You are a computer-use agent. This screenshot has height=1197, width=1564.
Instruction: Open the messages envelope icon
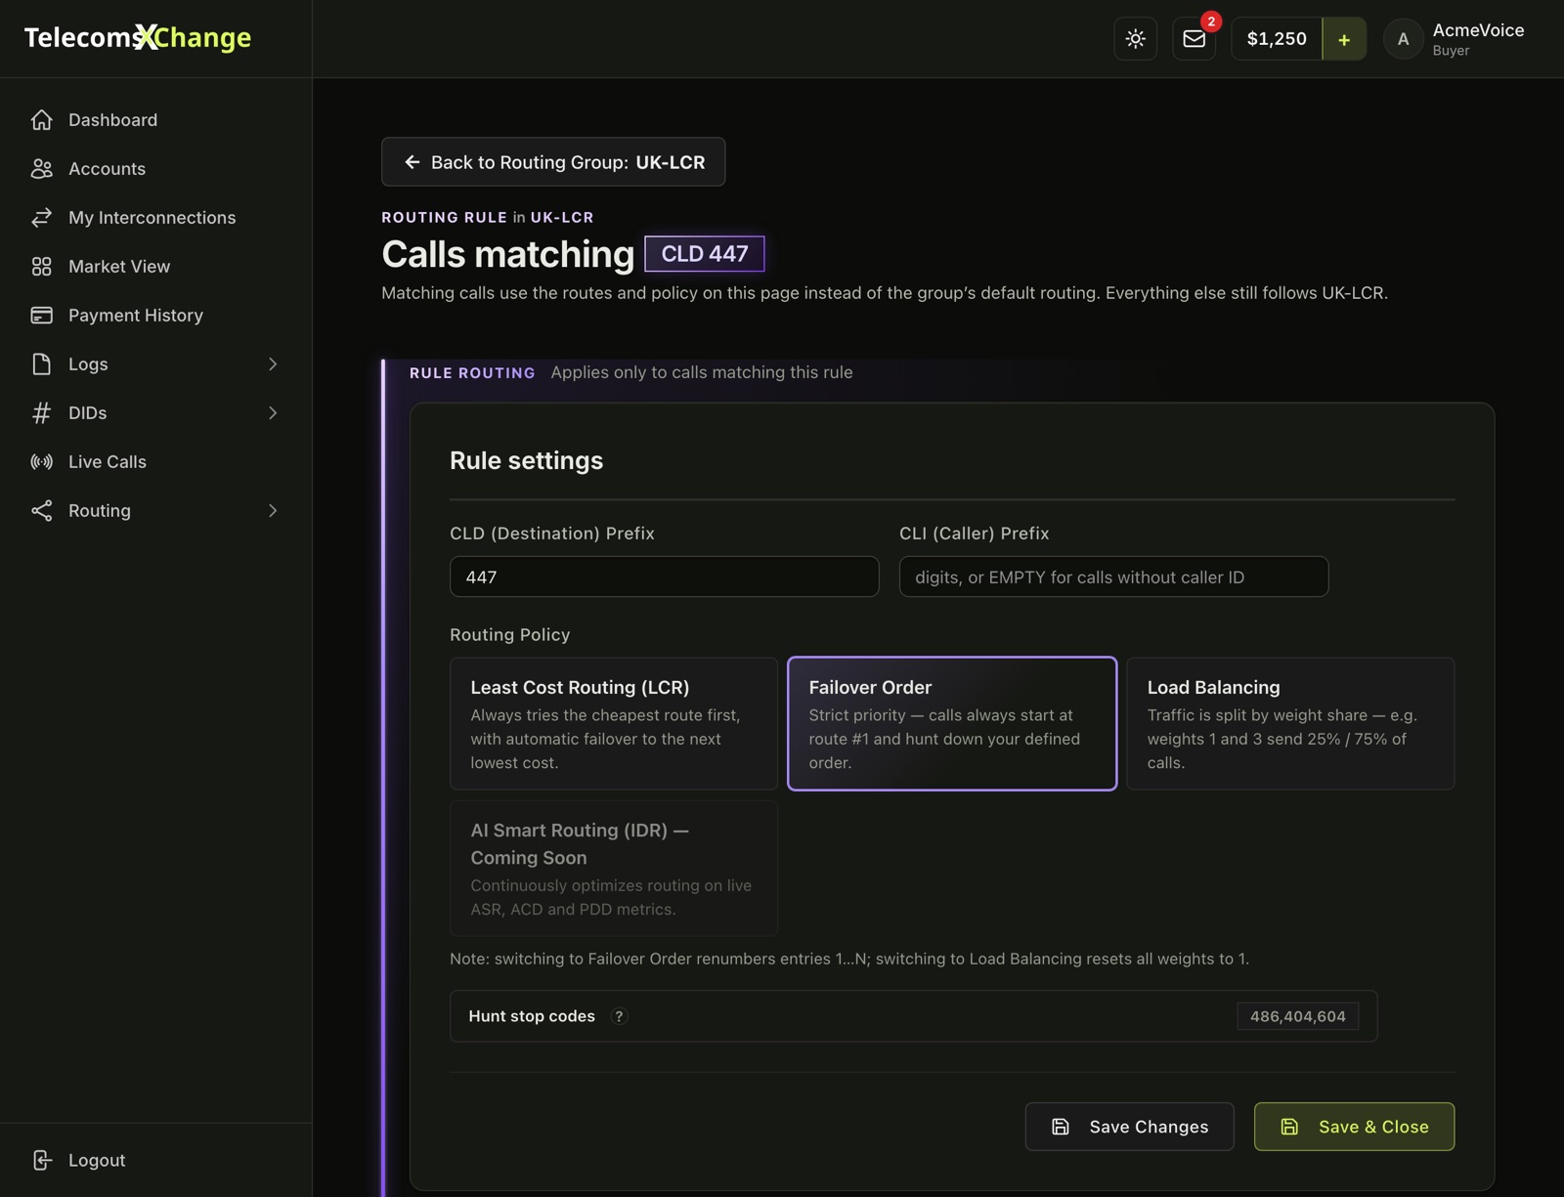point(1194,39)
